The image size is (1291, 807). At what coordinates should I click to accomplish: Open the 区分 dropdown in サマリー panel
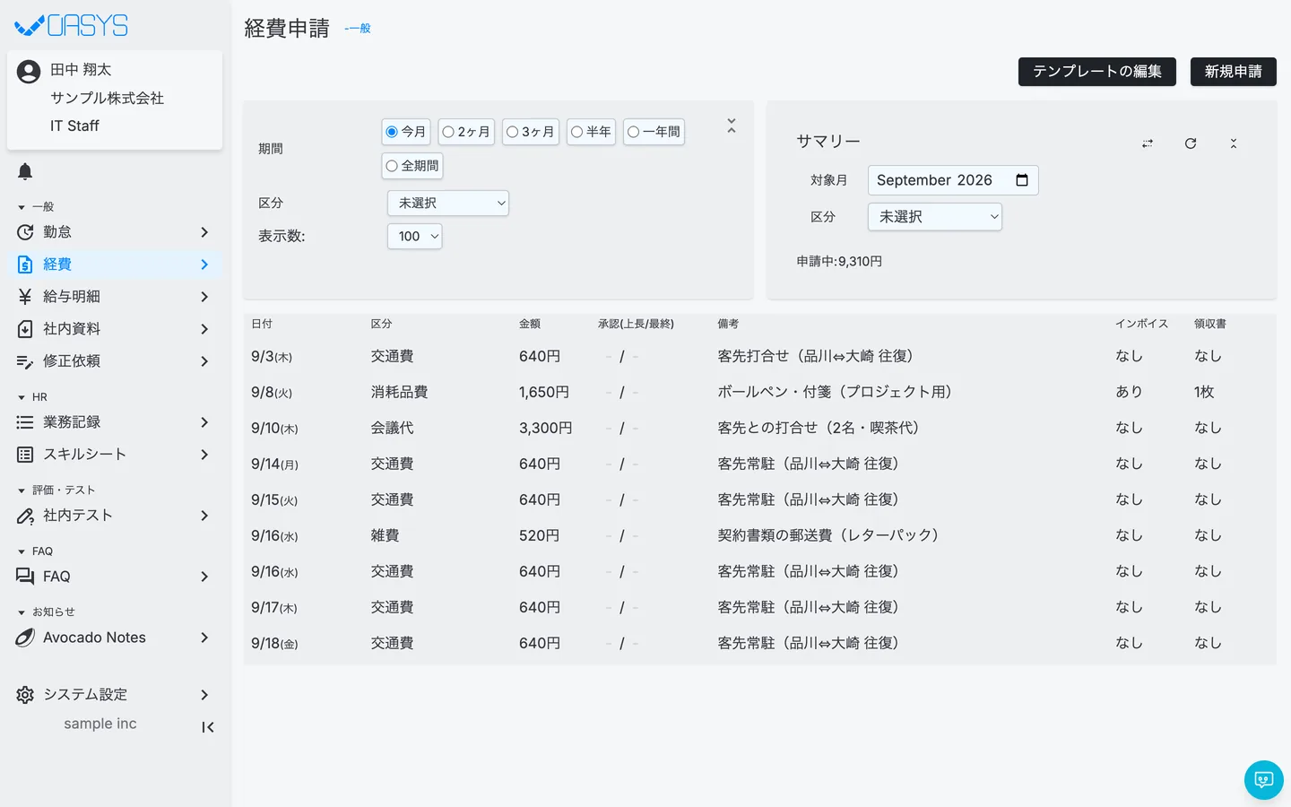click(935, 217)
